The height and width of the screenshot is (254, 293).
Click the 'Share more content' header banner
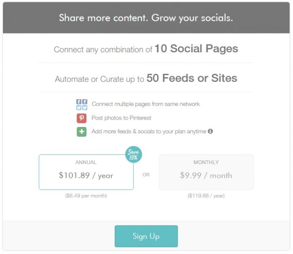click(x=146, y=19)
